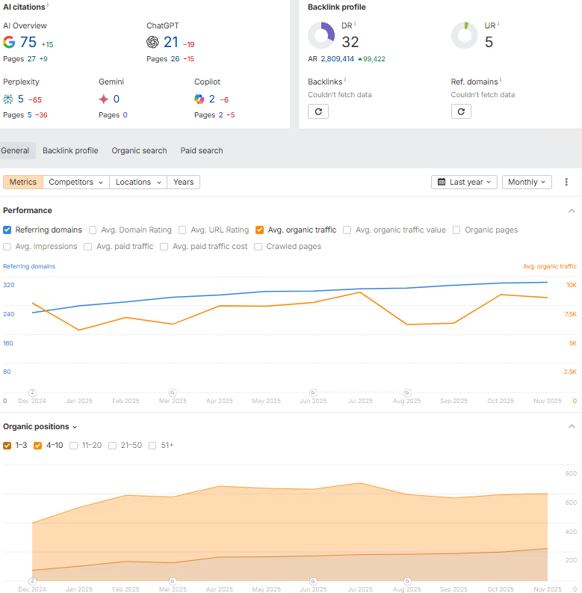Click the Dec 2024 marker in Organic positions chart
The height and width of the screenshot is (593, 582).
[33, 581]
